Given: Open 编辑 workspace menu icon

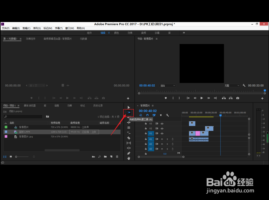Looking at the screenshot, I should pos(109,33).
